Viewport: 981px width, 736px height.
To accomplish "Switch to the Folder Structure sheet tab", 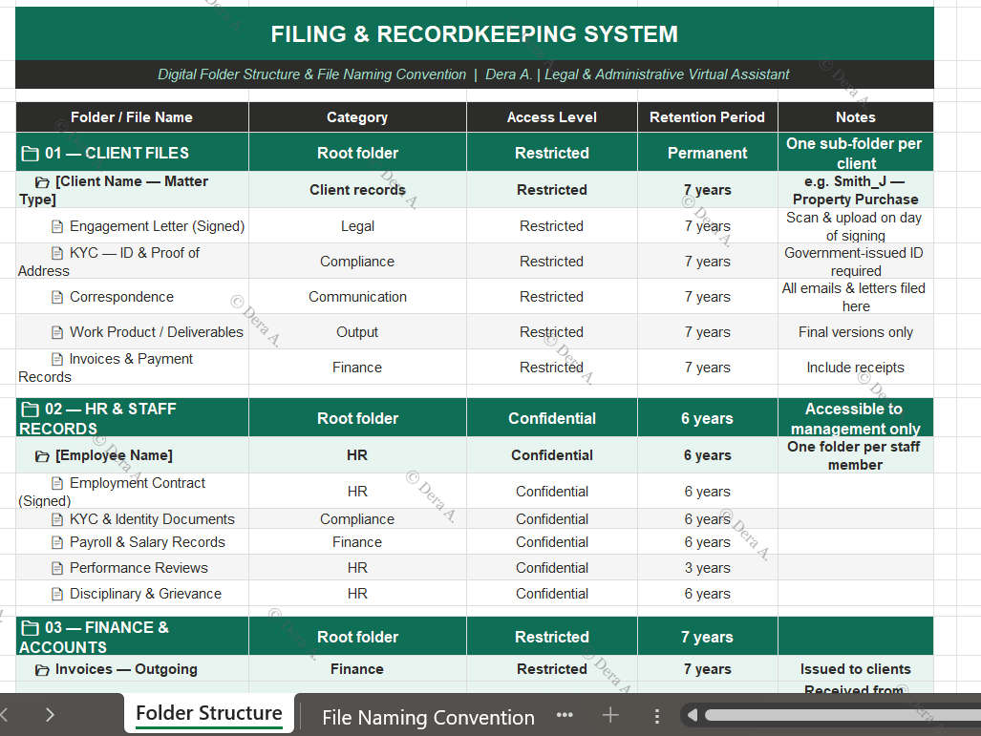I will tap(209, 713).
